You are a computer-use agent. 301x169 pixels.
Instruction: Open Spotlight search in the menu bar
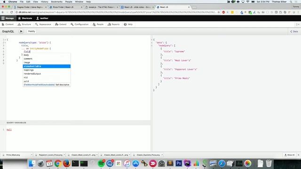[291, 2]
